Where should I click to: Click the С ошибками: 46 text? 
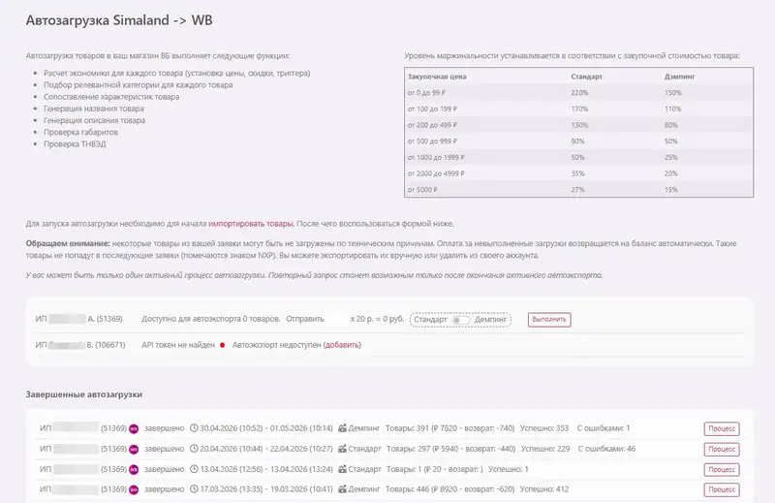606,449
